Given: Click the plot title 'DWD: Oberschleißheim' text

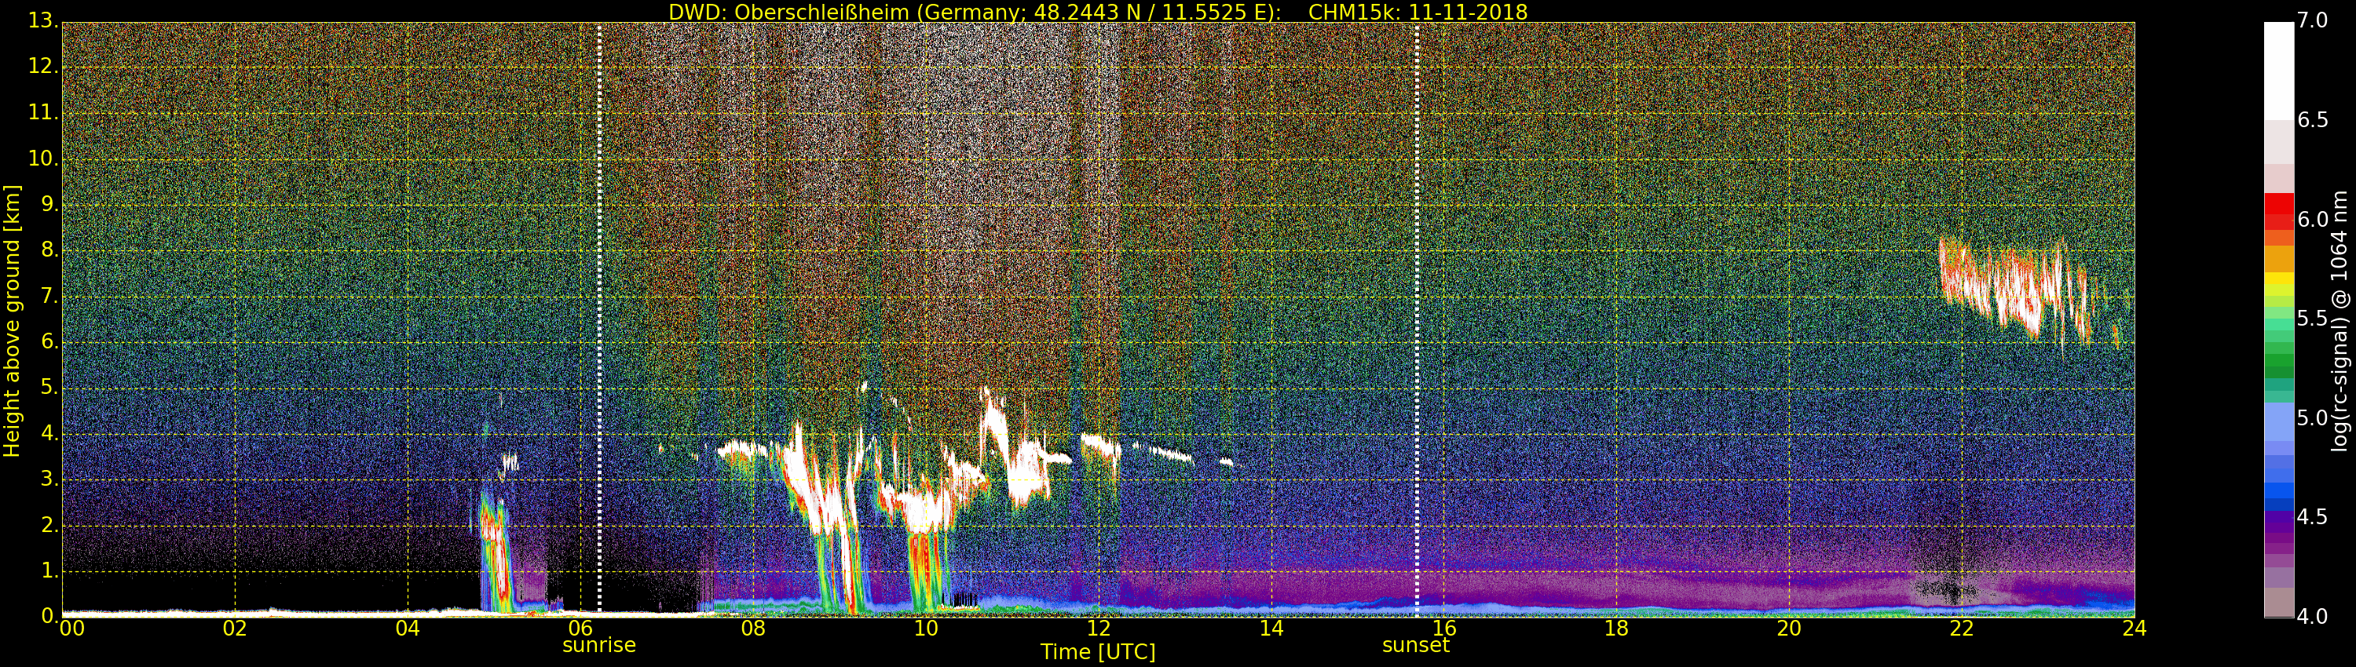Looking at the screenshot, I should 788,12.
